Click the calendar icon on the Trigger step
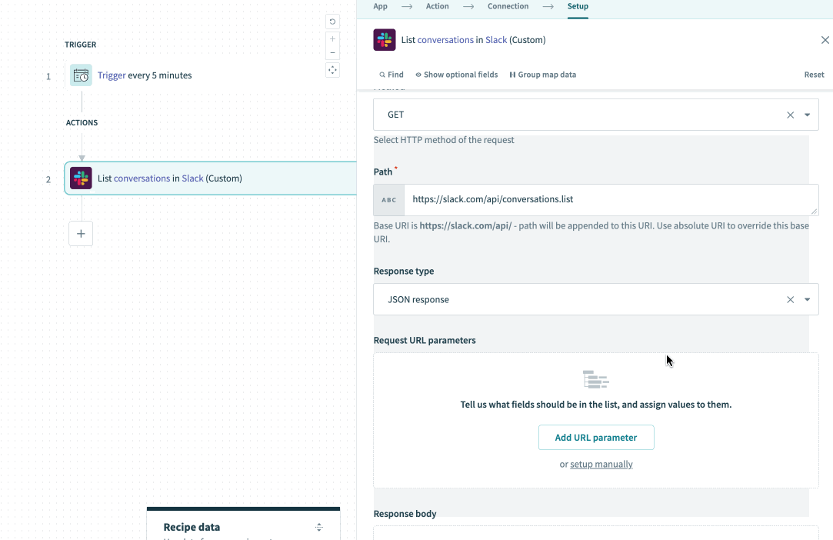 (x=81, y=75)
